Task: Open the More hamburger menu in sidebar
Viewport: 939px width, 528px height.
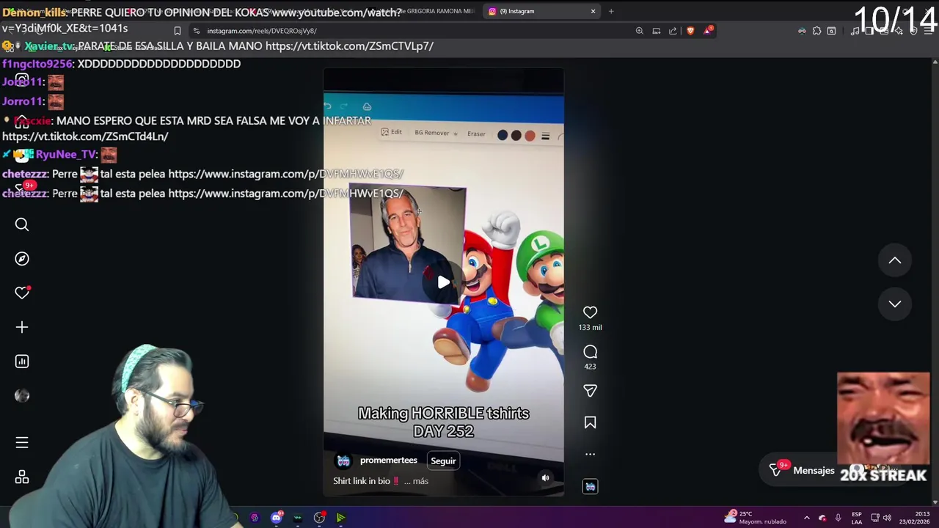Action: 22,443
